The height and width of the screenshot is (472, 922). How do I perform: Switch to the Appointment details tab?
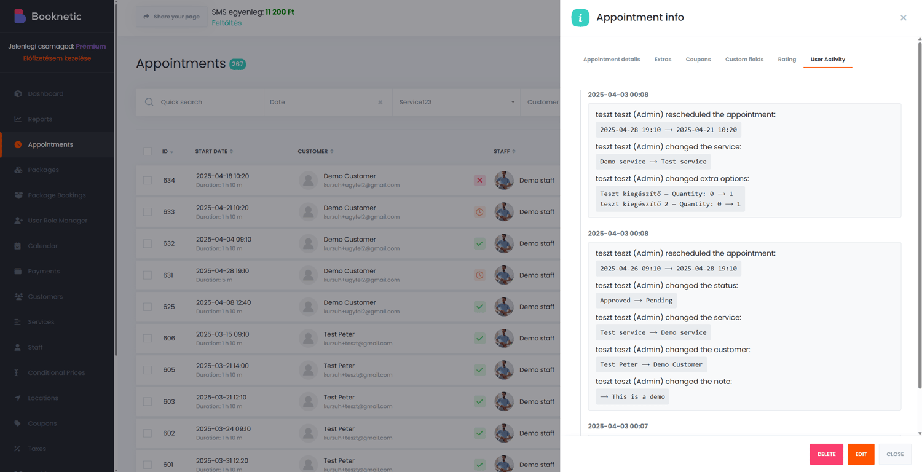tap(611, 60)
